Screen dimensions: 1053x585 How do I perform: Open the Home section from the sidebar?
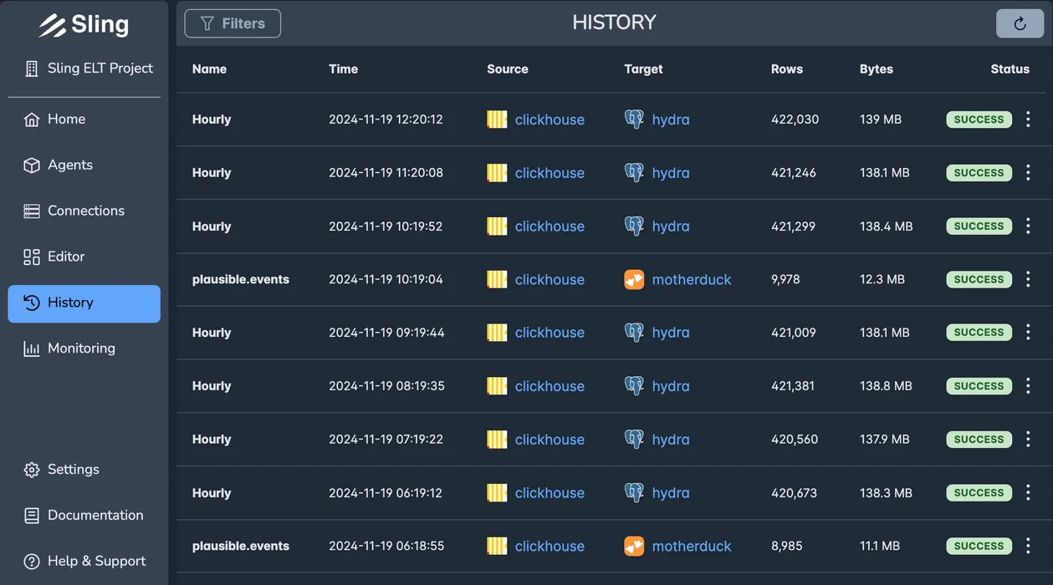(x=64, y=119)
